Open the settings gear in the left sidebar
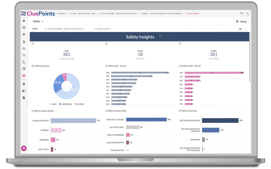This screenshot has height=169, width=271. pos(24,84)
